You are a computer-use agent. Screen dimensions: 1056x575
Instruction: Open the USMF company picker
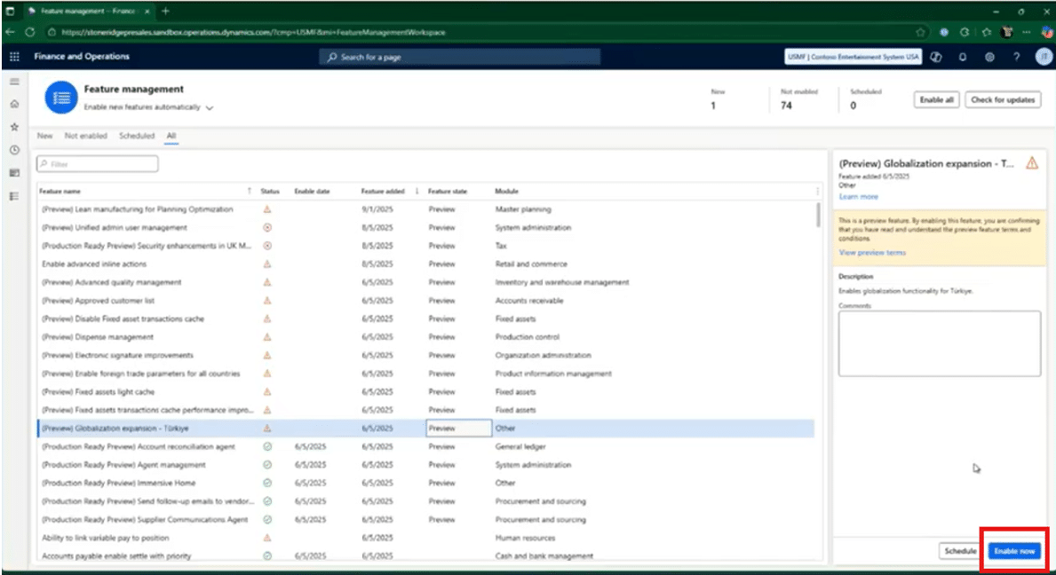[853, 57]
